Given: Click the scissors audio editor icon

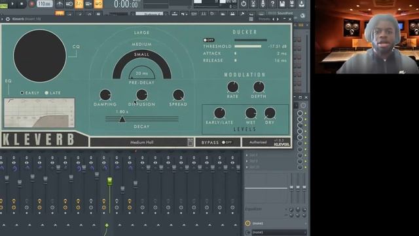Looking at the screenshot, I should [x=253, y=4].
